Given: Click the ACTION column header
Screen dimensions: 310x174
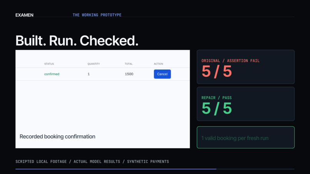Looking at the screenshot, I should 158,64.
